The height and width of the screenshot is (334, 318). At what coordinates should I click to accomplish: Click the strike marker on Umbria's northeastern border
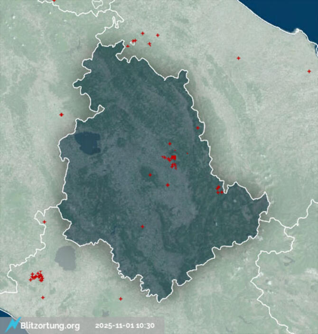pyautogui.click(x=197, y=128)
